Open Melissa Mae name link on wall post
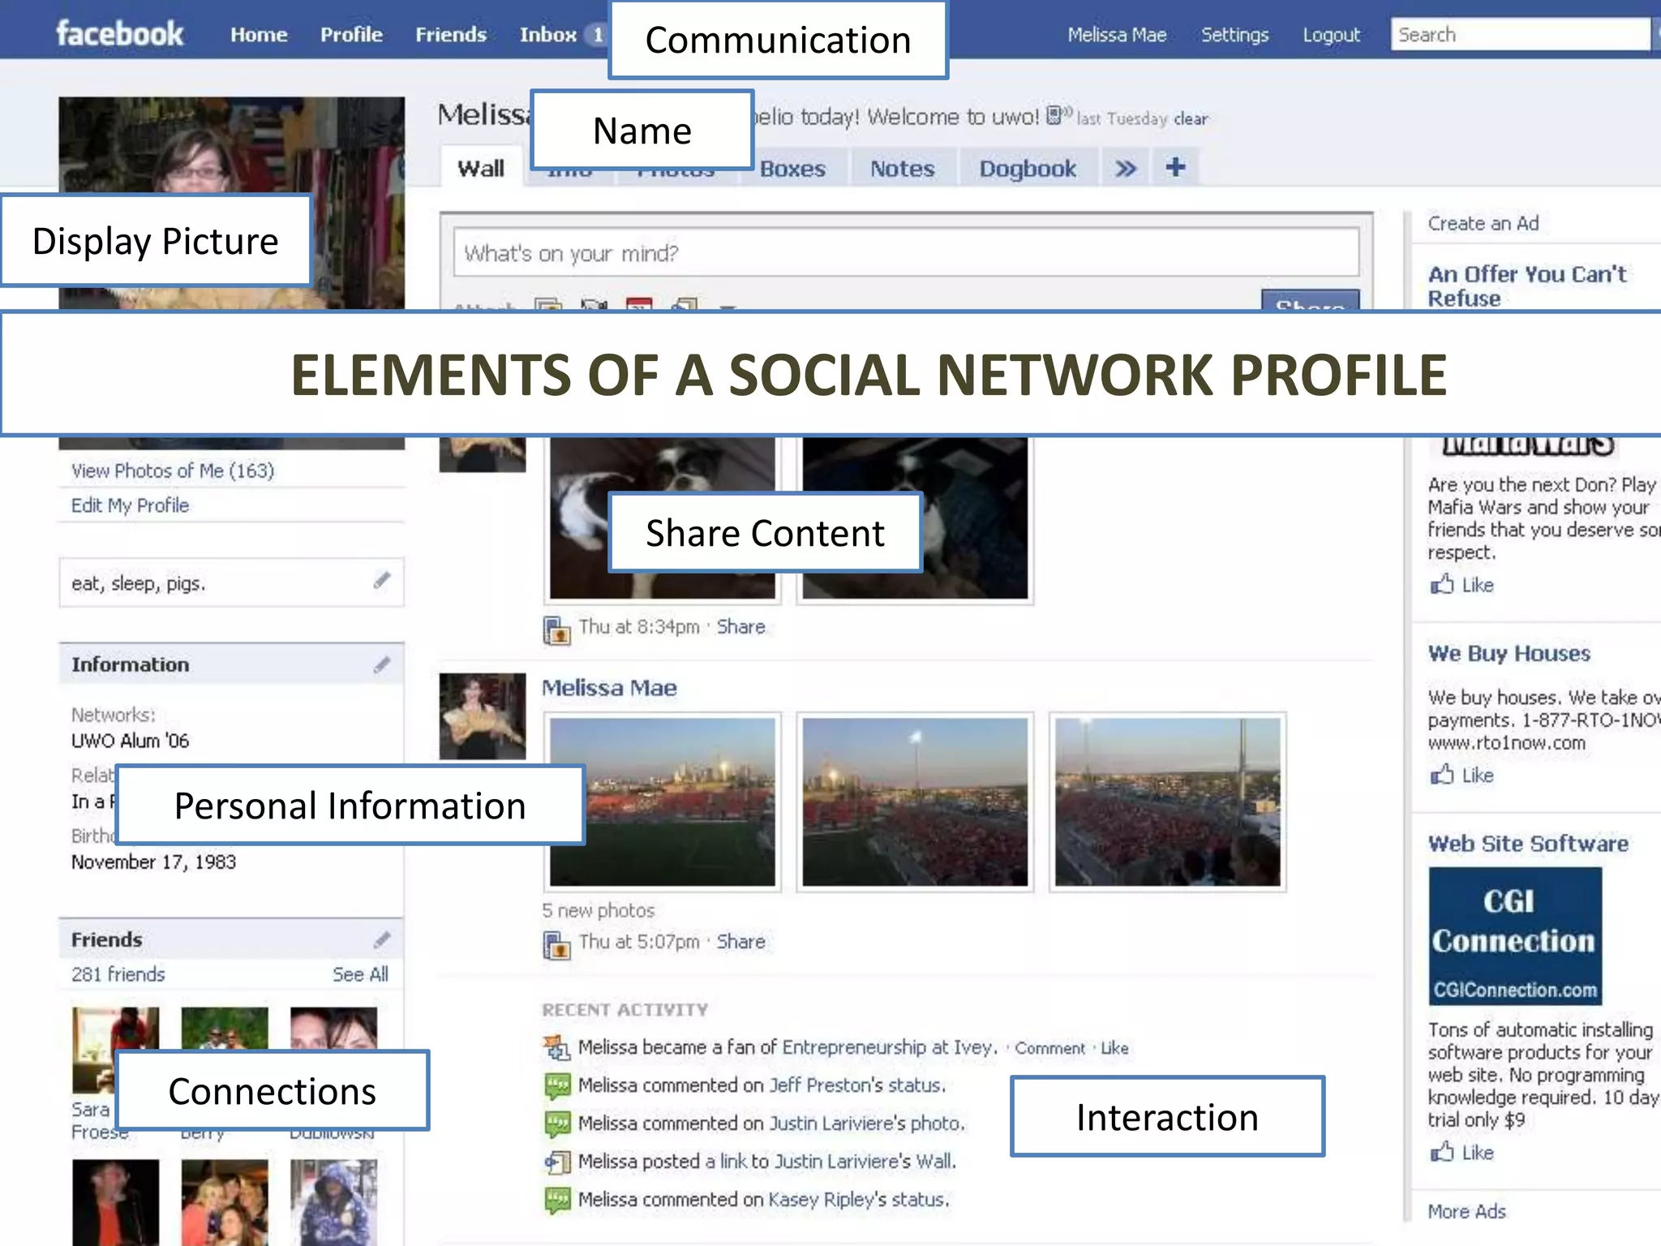Screen dimensions: 1661x1246 click(609, 688)
